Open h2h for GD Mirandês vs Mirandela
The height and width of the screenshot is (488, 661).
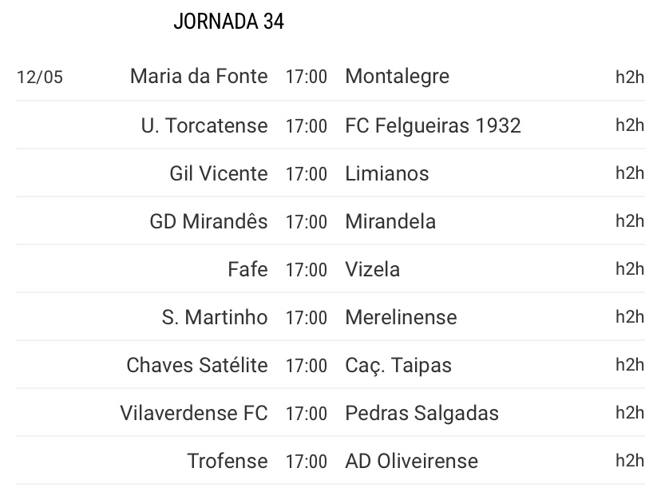point(630,220)
